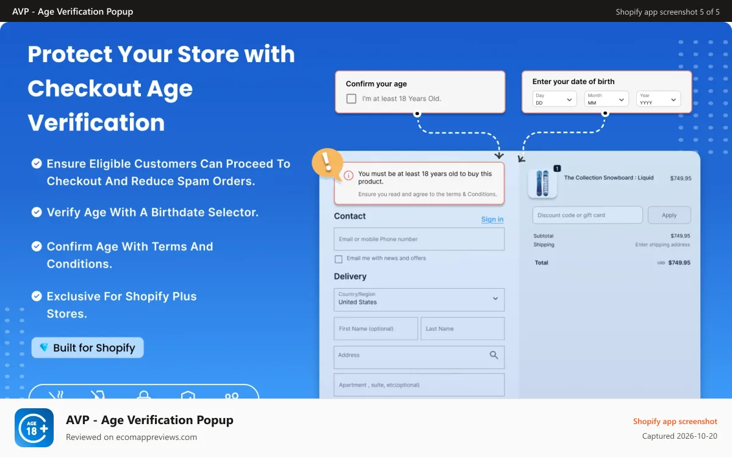This screenshot has width=732, height=457.
Task: Enable Email me with news and offers
Action: point(339,259)
